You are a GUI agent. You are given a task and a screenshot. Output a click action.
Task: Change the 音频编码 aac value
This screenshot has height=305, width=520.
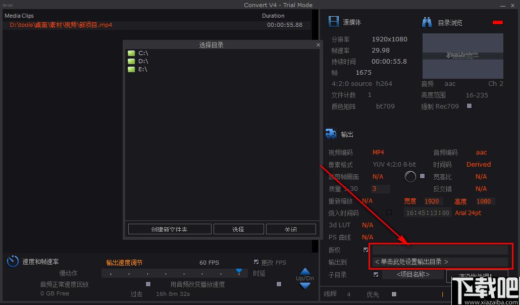481,152
